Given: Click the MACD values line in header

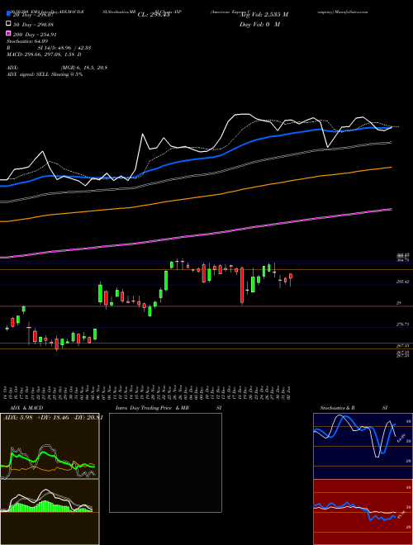Looking at the screenshot, I should tap(44, 54).
